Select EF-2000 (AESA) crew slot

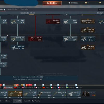click(x=74, y=94)
